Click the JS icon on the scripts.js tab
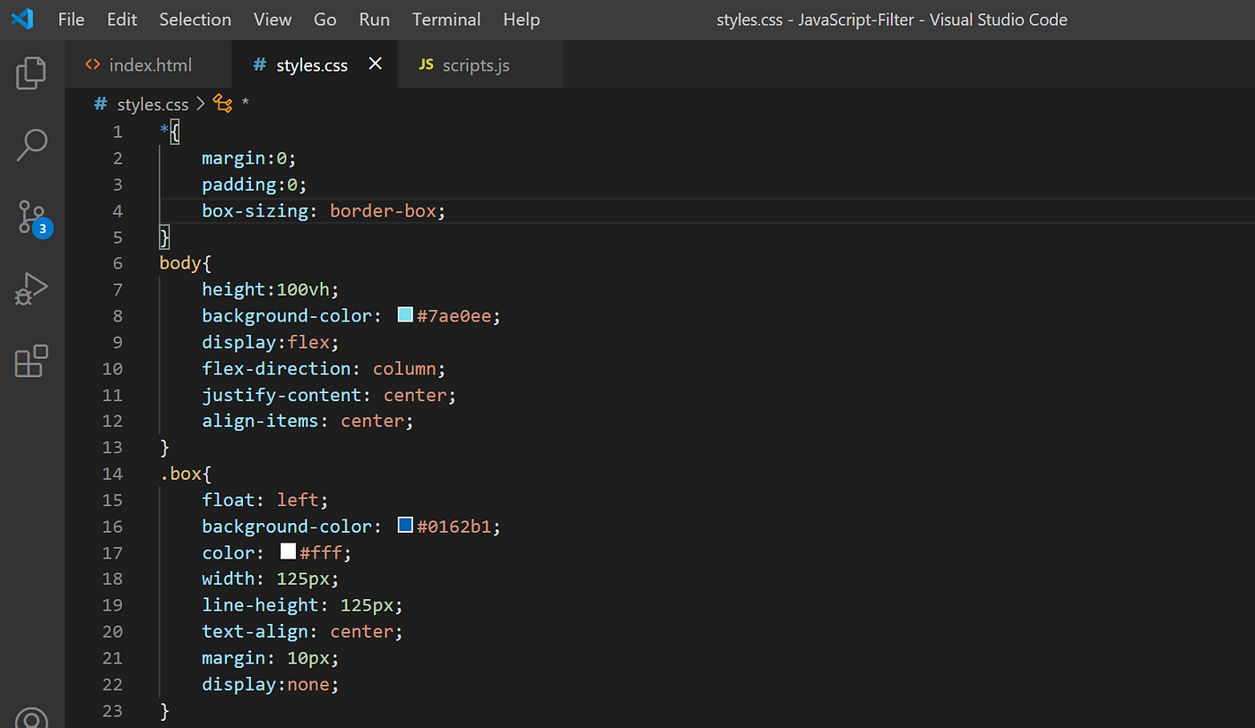Image resolution: width=1255 pixels, height=728 pixels. click(x=427, y=65)
